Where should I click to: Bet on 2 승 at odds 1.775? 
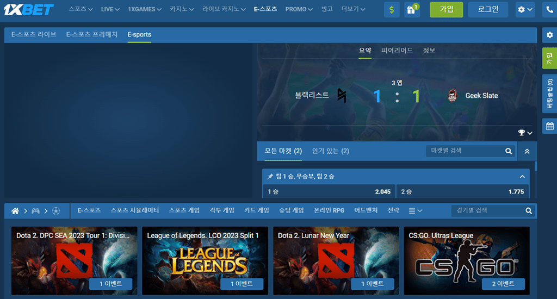click(462, 192)
